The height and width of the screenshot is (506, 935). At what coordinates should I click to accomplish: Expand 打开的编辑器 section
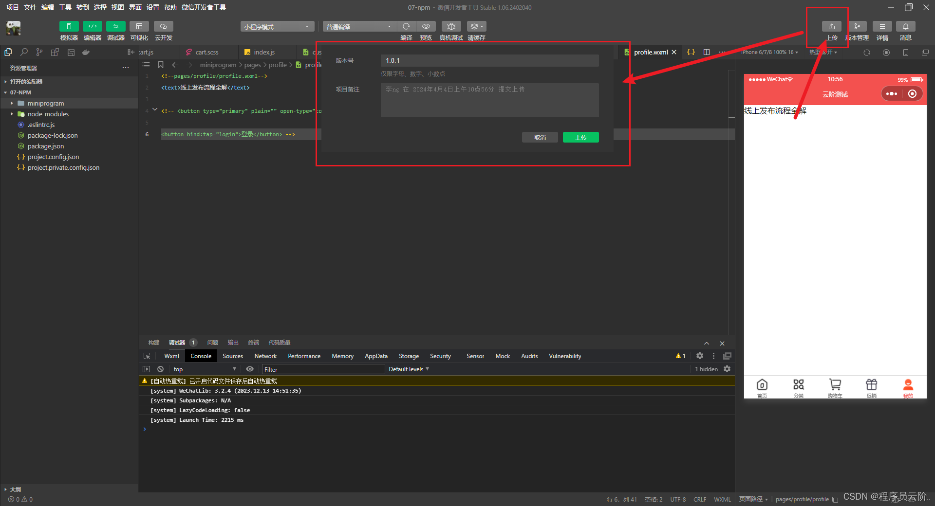[26, 82]
